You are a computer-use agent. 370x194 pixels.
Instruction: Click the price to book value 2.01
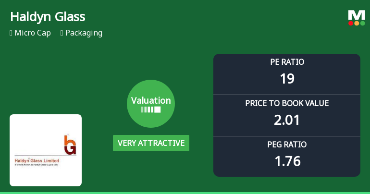click(287, 120)
